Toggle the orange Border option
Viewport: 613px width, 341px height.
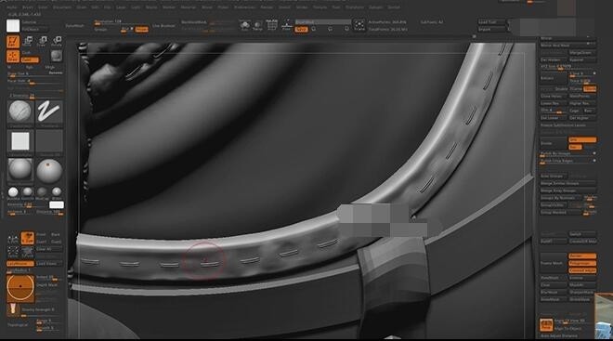tap(582, 256)
